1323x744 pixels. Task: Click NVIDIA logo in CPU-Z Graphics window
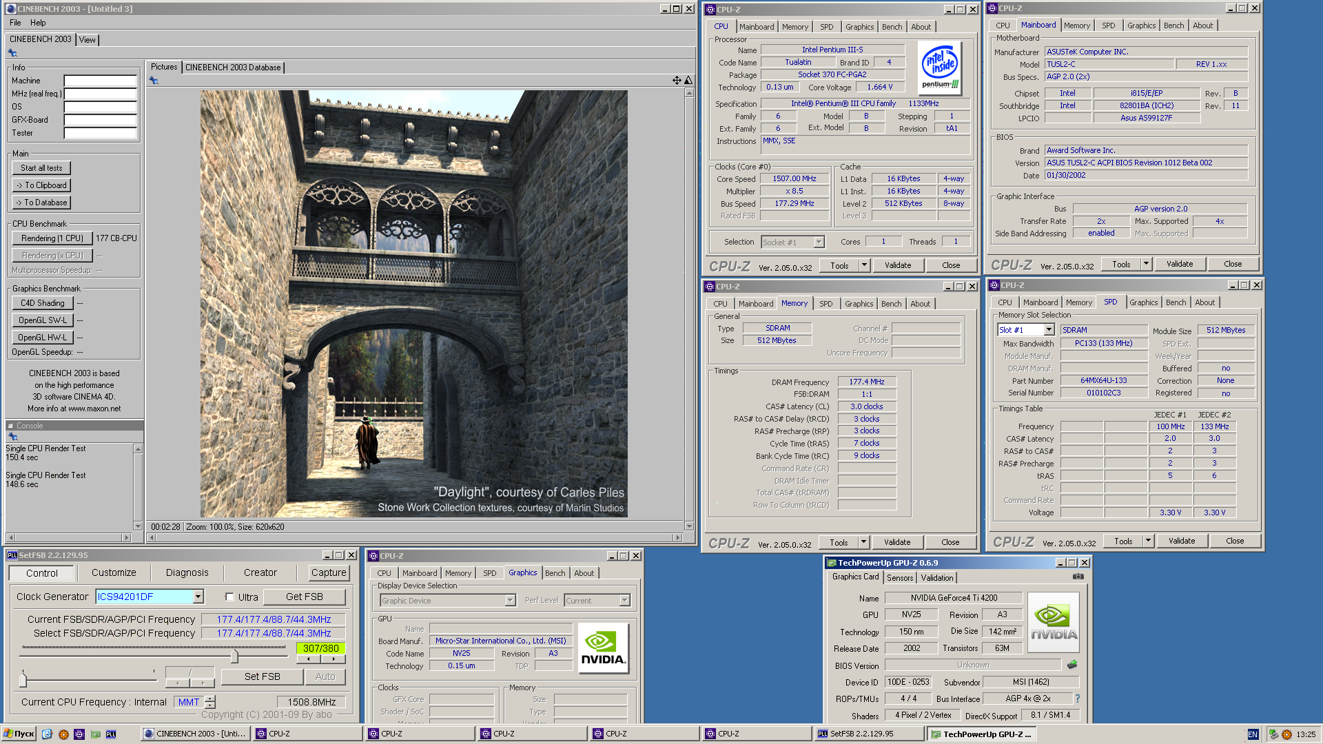point(603,648)
